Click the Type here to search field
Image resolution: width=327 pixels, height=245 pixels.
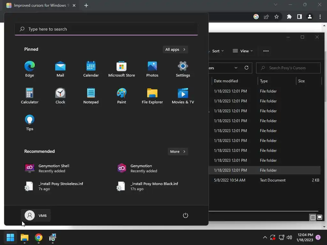tap(106, 29)
